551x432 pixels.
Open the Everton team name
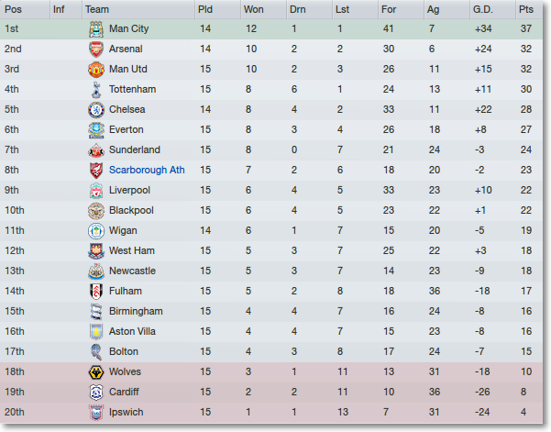[x=127, y=129]
